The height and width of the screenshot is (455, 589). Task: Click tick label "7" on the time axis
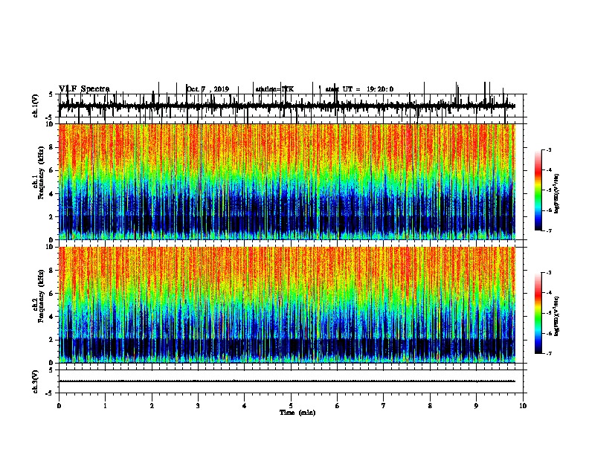point(384,406)
